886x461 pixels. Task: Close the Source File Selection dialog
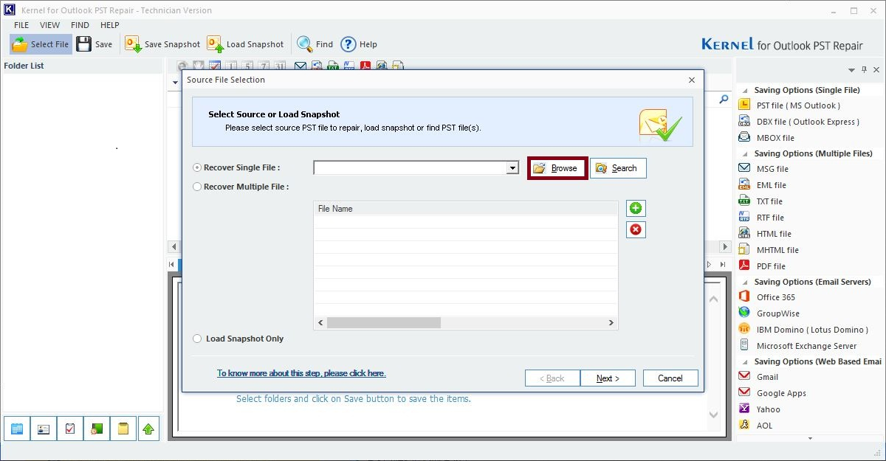692,80
